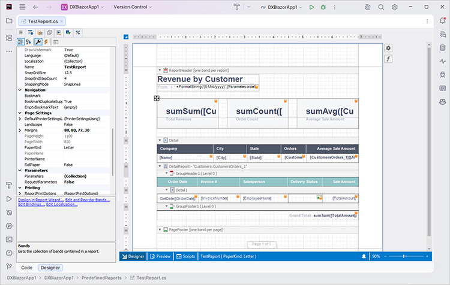This screenshot has height=285, width=450.
Task: Open the Git tool window icon
Action: click(x=9, y=266)
